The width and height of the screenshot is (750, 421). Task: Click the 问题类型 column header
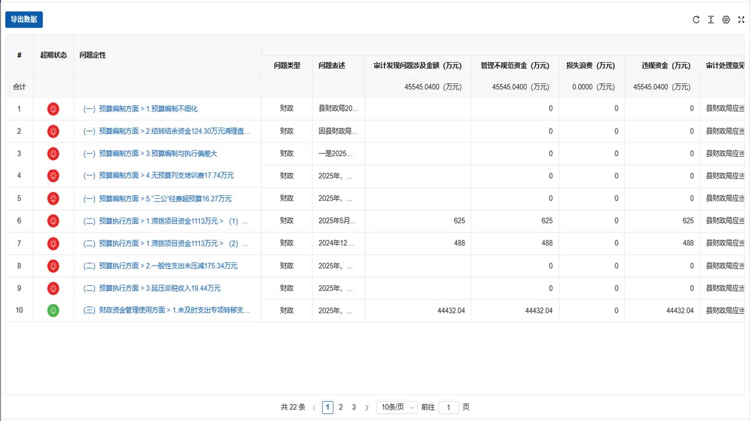coord(287,65)
